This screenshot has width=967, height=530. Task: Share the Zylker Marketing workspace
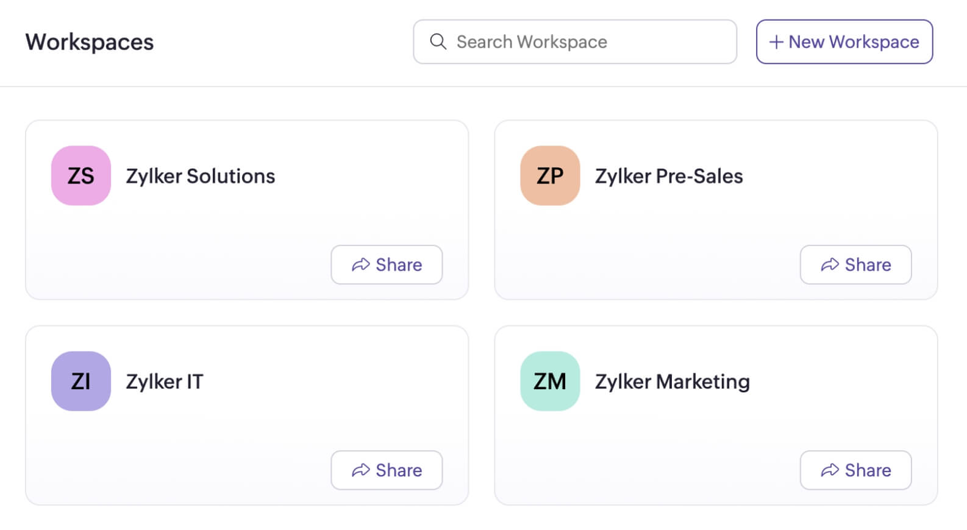(x=855, y=470)
